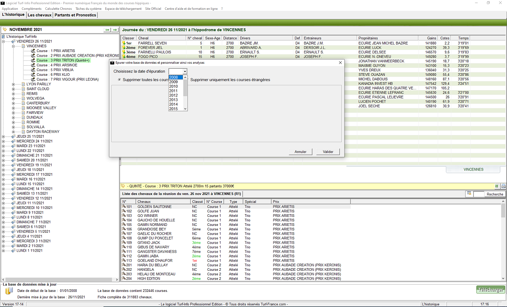
Task: Click the Recherche button
Action: pos(495,194)
